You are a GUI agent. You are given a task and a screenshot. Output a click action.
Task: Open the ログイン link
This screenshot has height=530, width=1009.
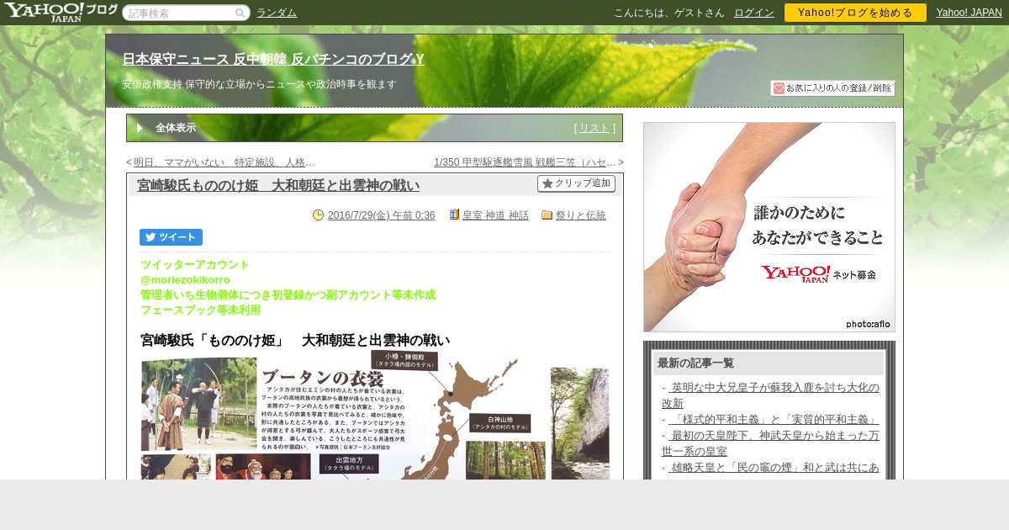pyautogui.click(x=754, y=13)
